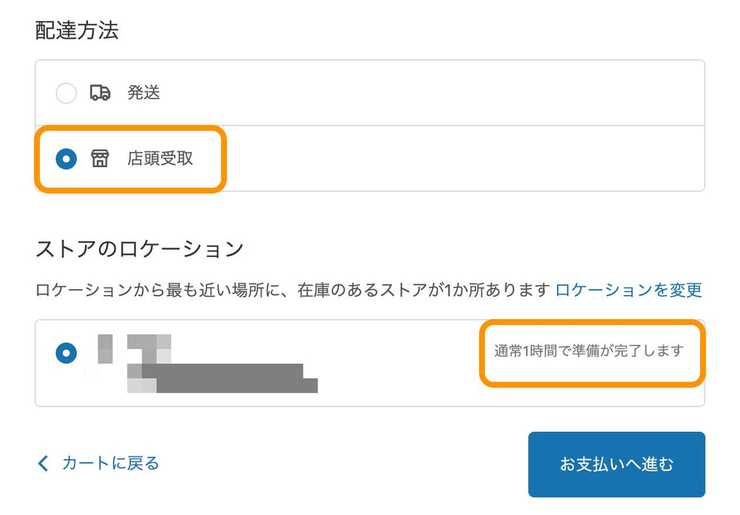The width and height of the screenshot is (740, 515).
Task: Open the ロケーションを変更 link
Action: [x=629, y=290]
